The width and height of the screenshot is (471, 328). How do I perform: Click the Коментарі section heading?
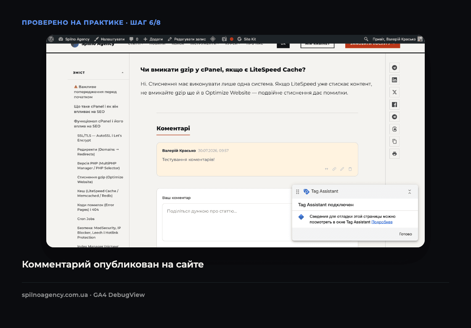tap(173, 129)
